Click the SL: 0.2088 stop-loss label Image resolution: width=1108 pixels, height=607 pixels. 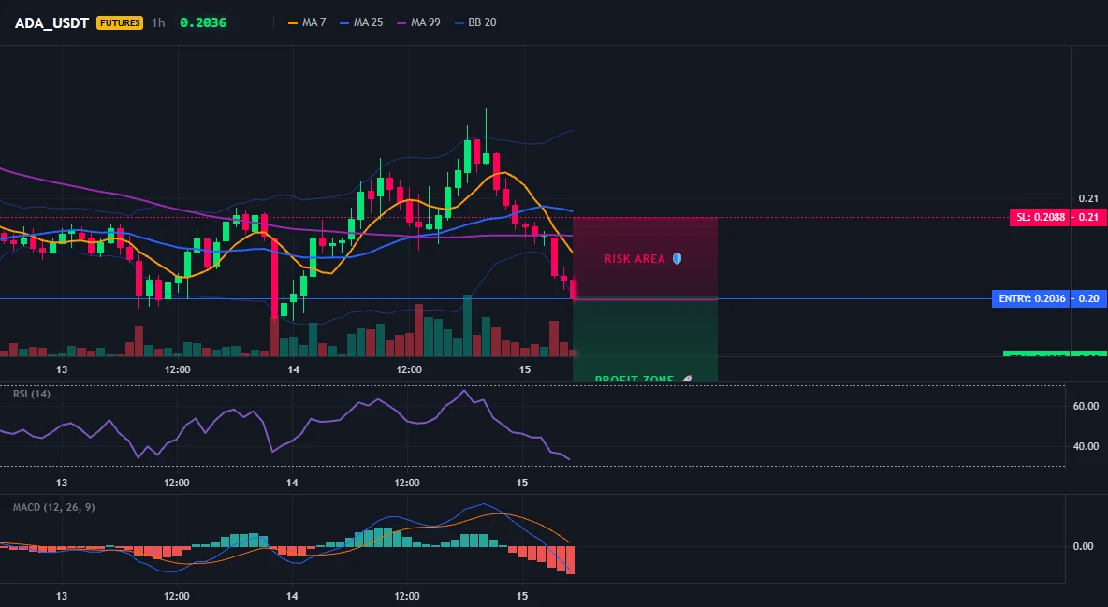pyautogui.click(x=1040, y=218)
